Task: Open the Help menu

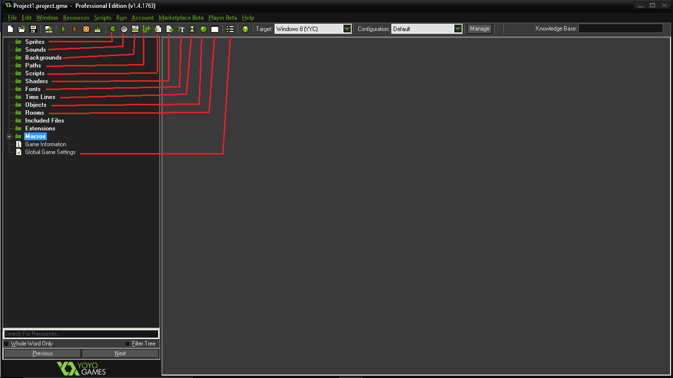Action: [248, 18]
